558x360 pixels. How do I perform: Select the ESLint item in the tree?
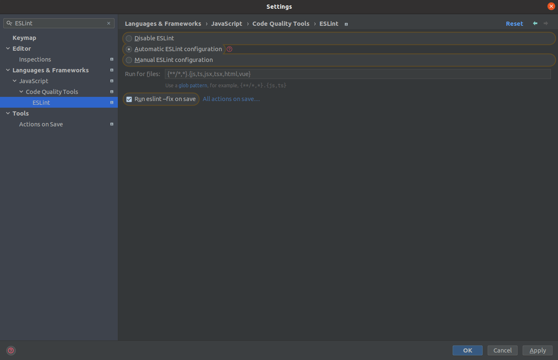click(x=59, y=103)
